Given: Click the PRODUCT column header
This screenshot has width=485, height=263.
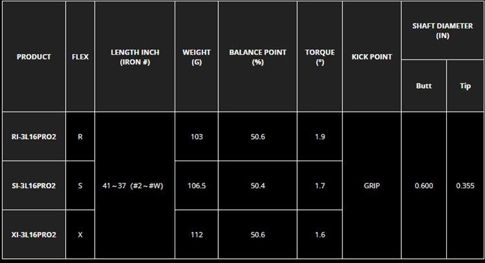Looking at the screenshot, I should tap(34, 57).
